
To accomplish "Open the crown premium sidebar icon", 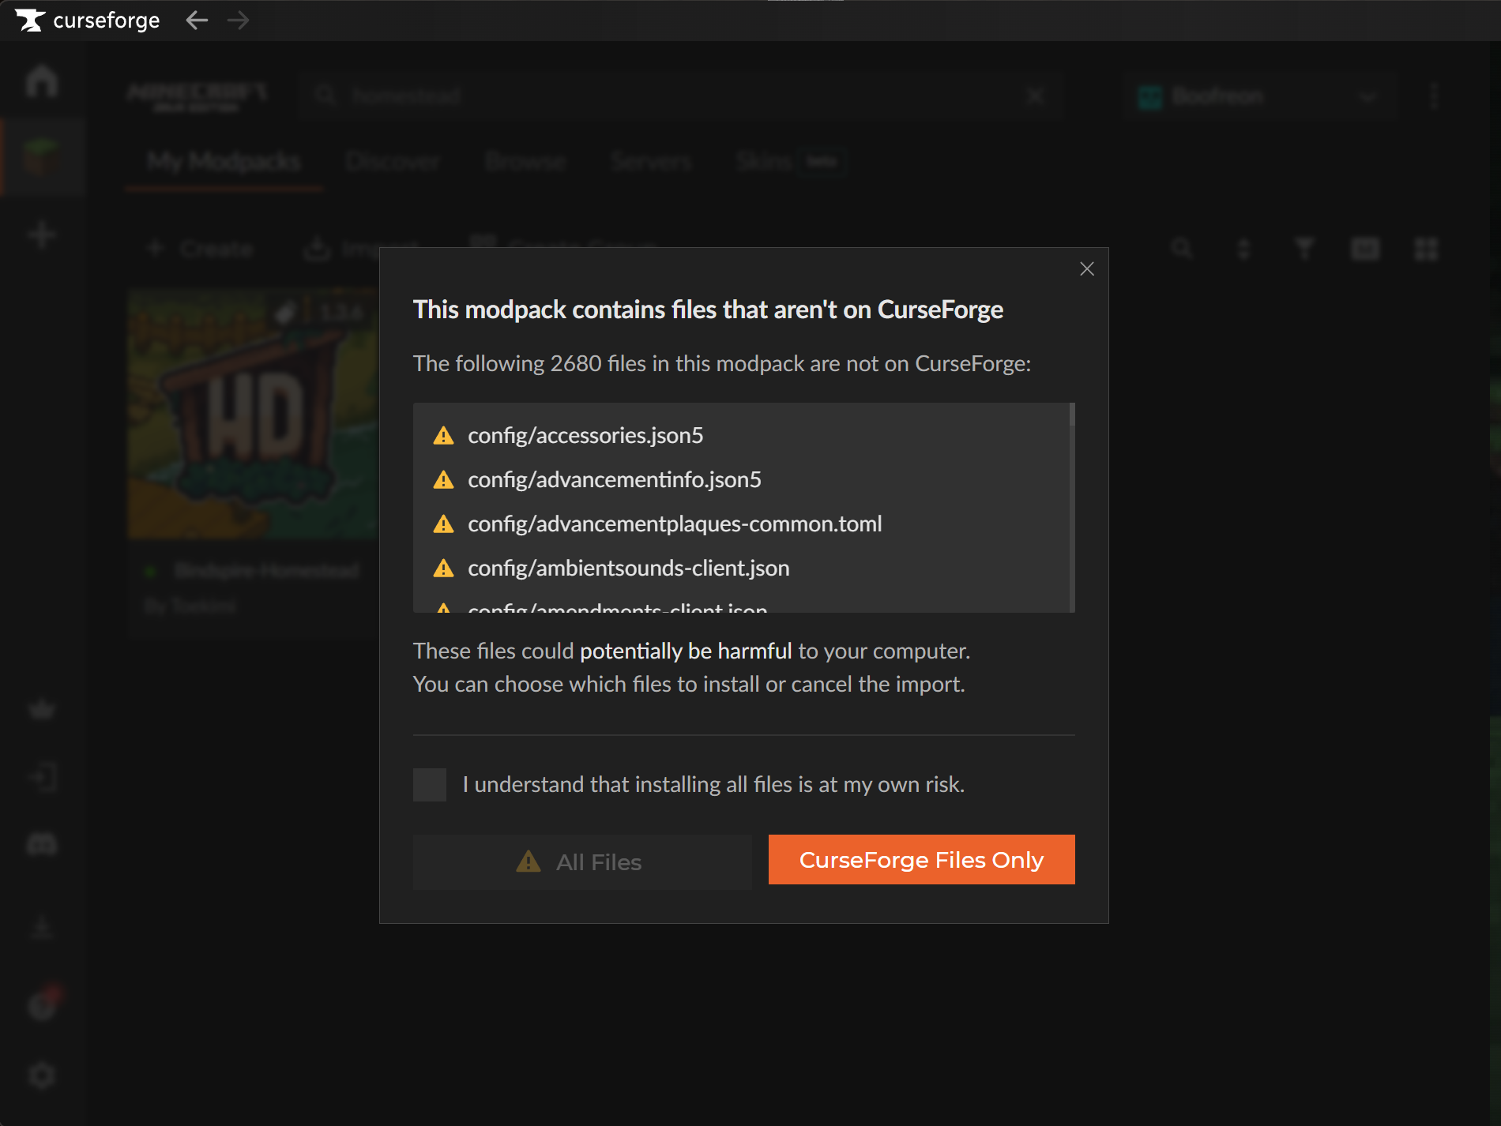I will pos(42,709).
